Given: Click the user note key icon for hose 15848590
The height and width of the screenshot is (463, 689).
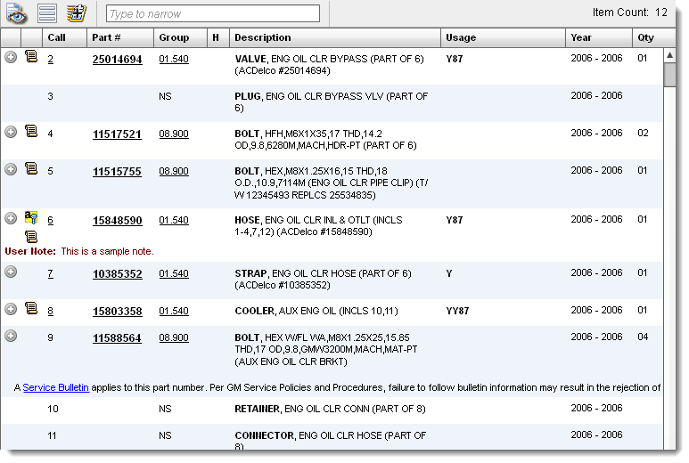Looking at the screenshot, I should 31,218.
